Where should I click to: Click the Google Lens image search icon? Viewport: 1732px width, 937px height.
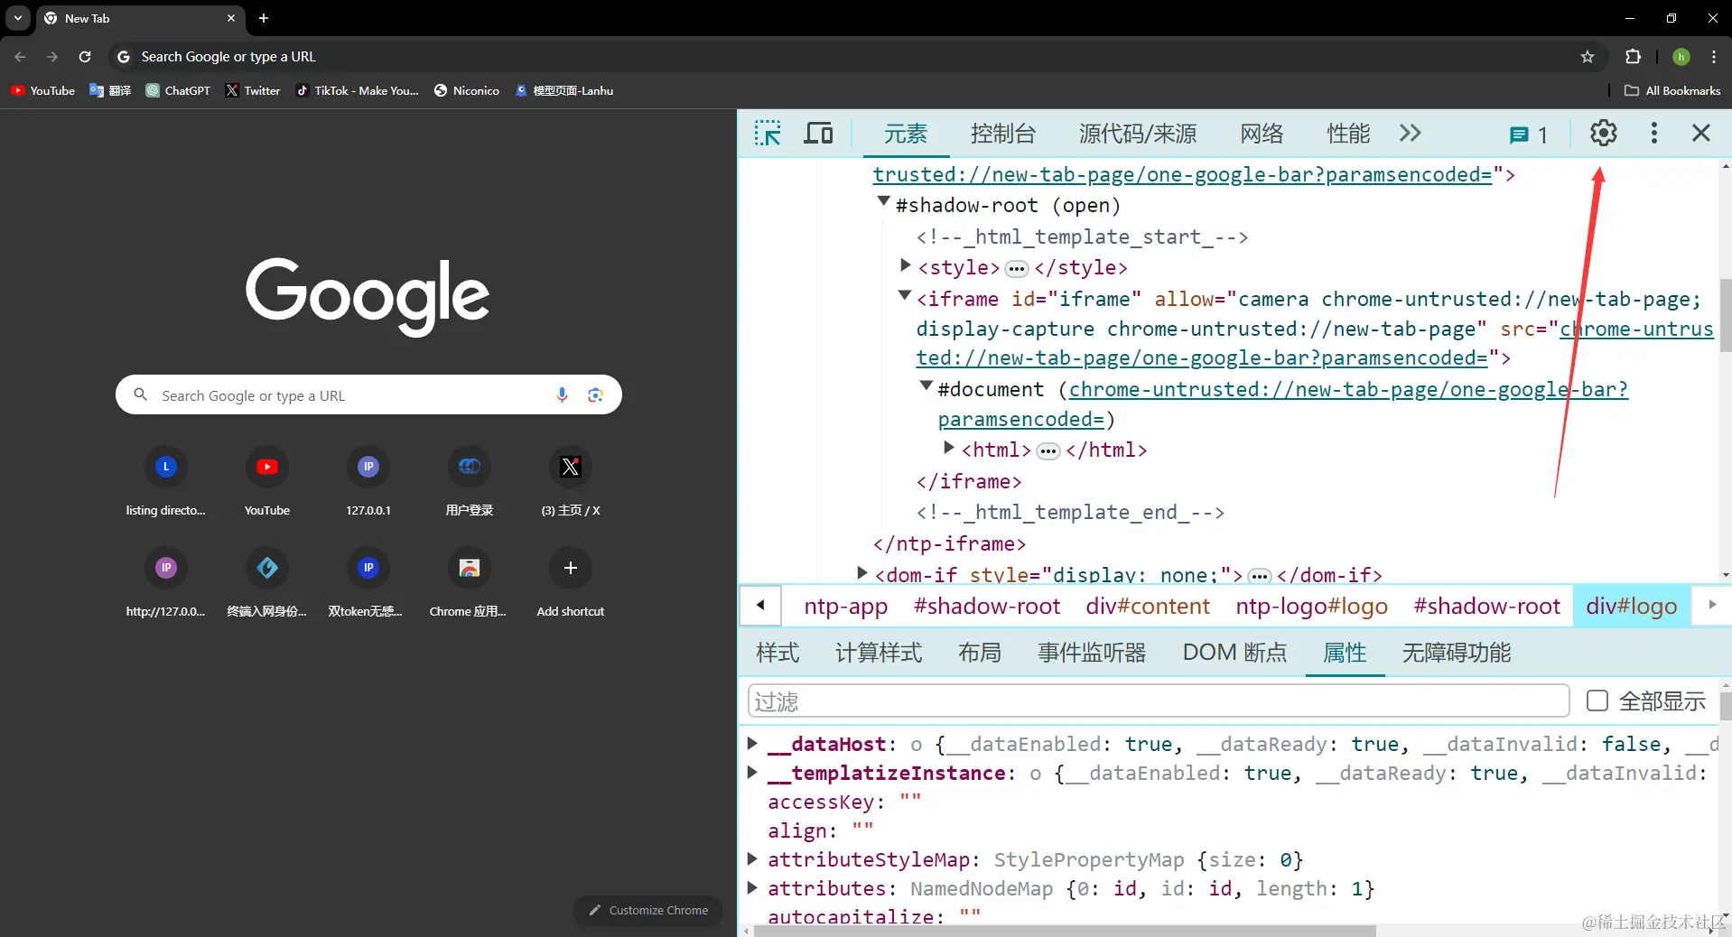[x=595, y=395]
